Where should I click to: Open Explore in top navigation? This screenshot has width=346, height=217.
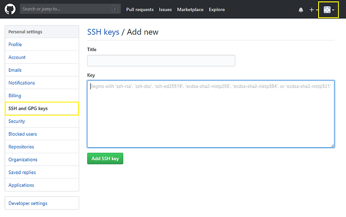217,10
